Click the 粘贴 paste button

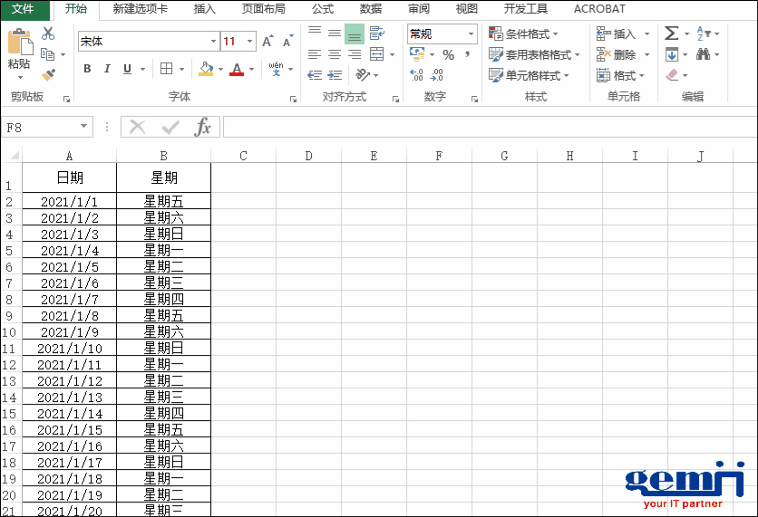19,50
